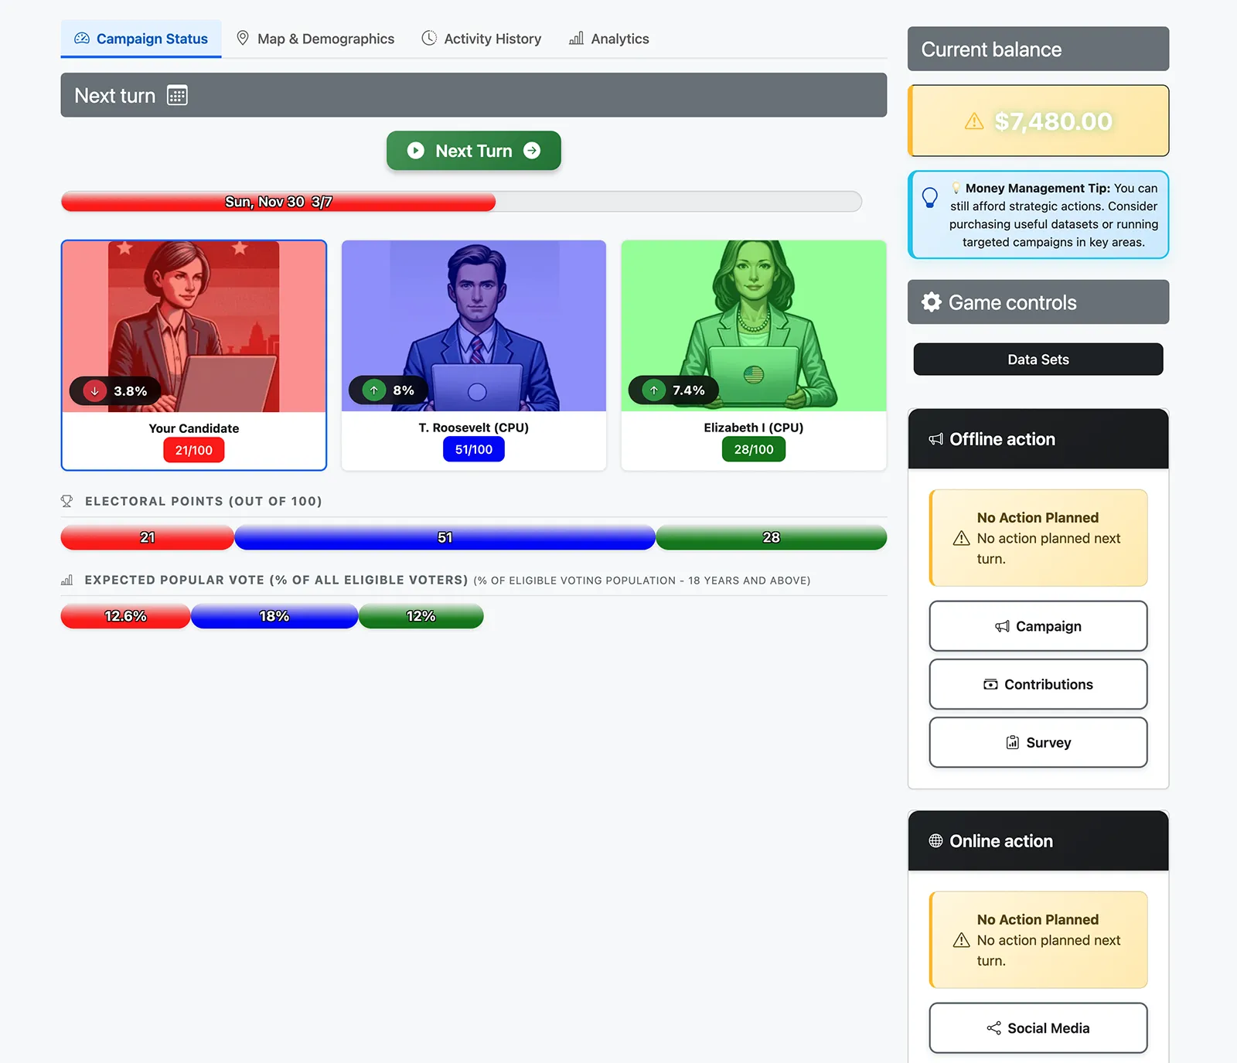
Task: Click the green electoral bar showing 28
Action: tap(772, 537)
